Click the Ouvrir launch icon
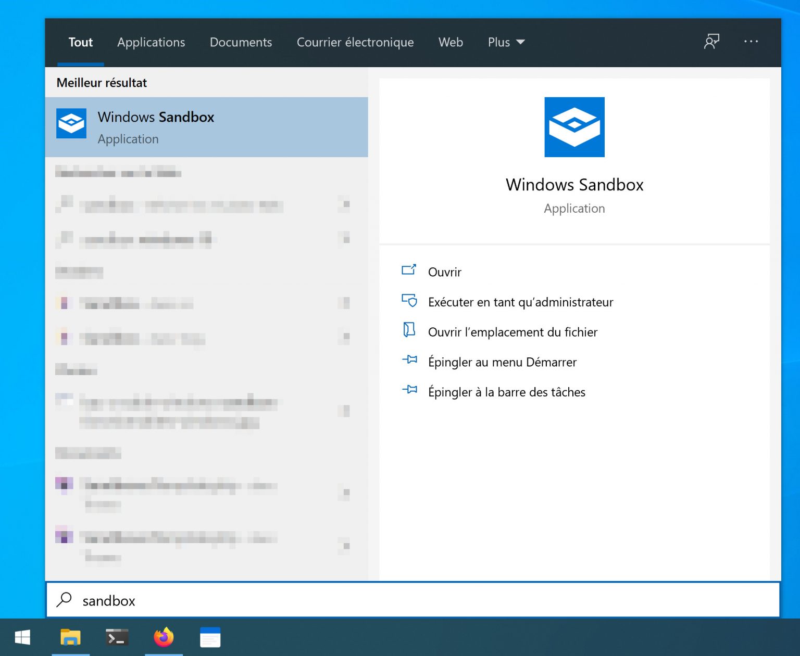The image size is (800, 656). pos(410,271)
